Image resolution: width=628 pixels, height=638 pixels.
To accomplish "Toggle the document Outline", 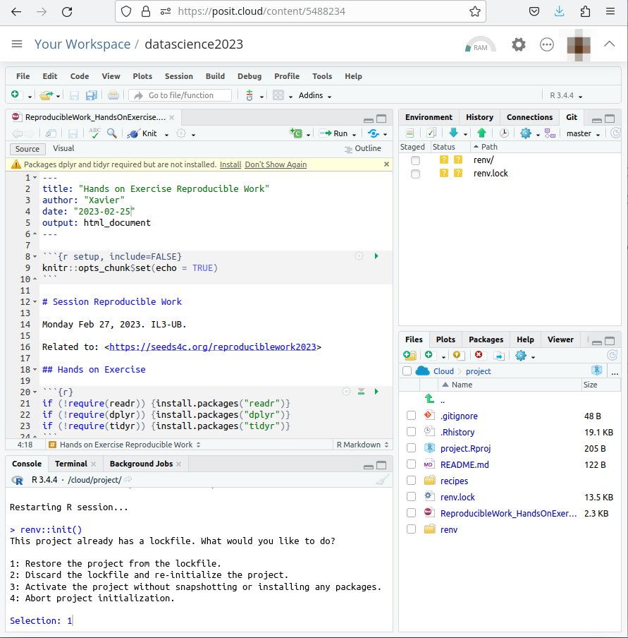I will pyautogui.click(x=362, y=148).
